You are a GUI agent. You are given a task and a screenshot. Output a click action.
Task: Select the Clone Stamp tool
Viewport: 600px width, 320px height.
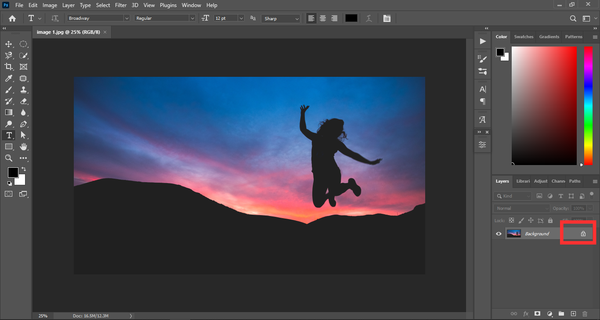click(x=23, y=90)
